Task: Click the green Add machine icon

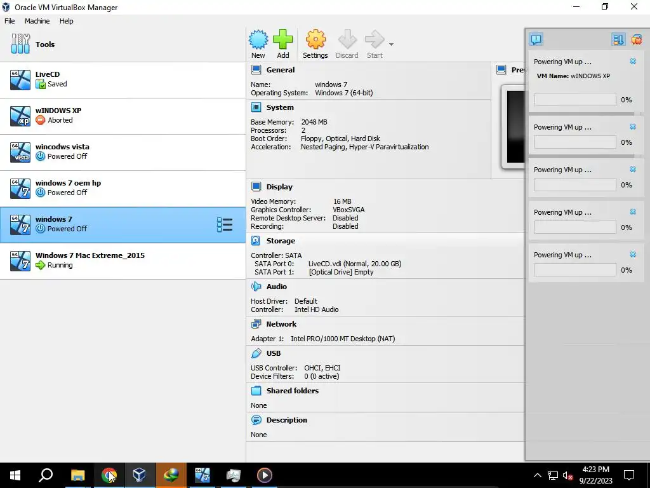Action: coord(282,39)
